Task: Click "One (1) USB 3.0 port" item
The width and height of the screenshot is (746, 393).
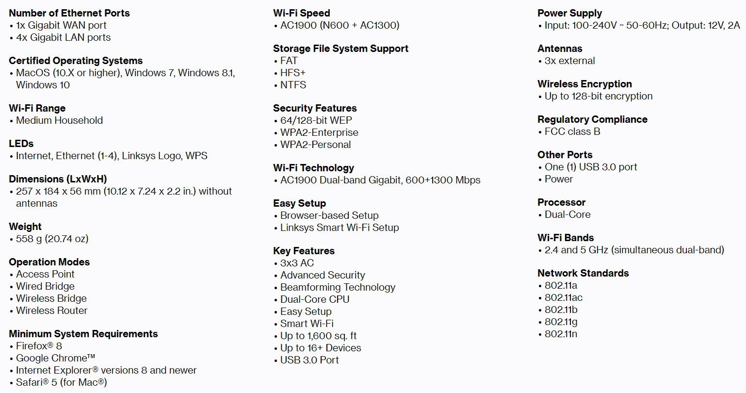Action: point(591,167)
